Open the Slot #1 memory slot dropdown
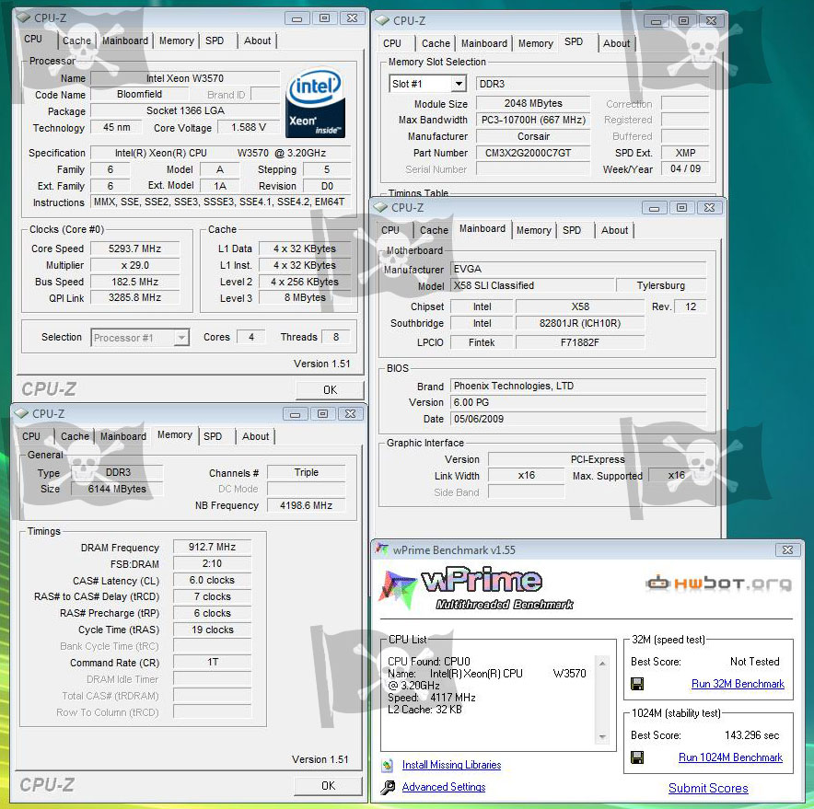 click(459, 84)
